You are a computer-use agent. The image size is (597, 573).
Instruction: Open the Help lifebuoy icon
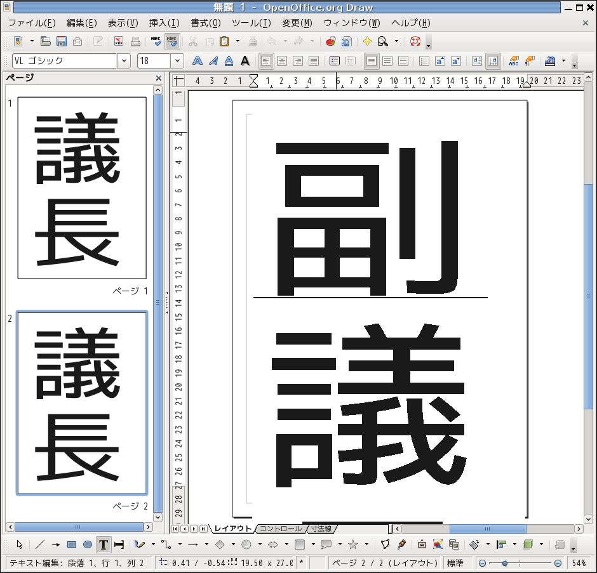(x=415, y=42)
